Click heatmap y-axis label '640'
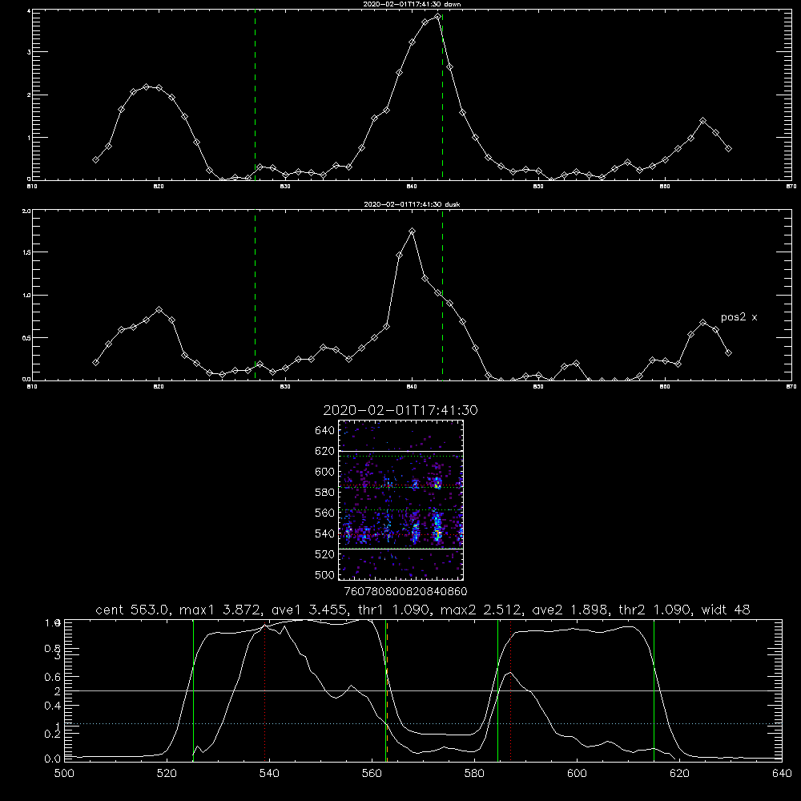This screenshot has width=801, height=801. (x=324, y=431)
